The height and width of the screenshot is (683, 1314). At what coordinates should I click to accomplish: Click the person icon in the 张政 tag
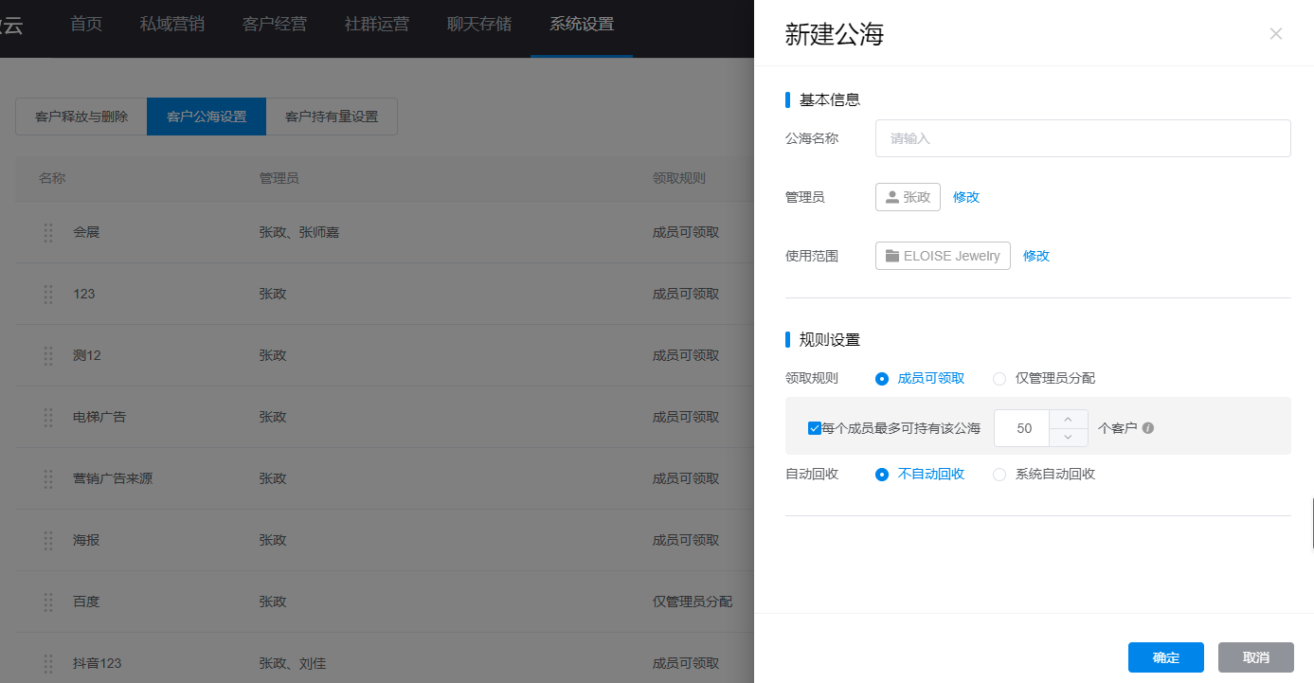[x=891, y=197]
